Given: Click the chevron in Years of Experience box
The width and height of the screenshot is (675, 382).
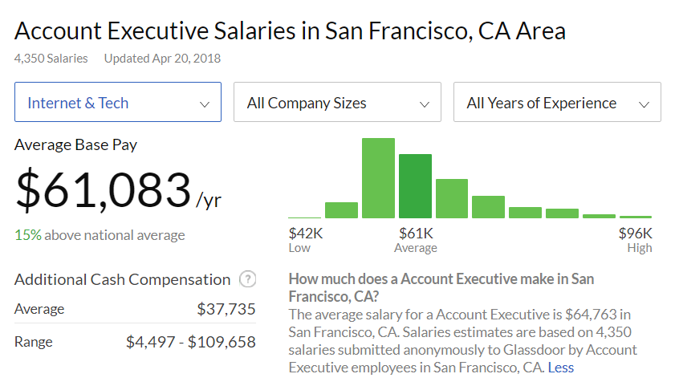Looking at the screenshot, I should point(644,104).
